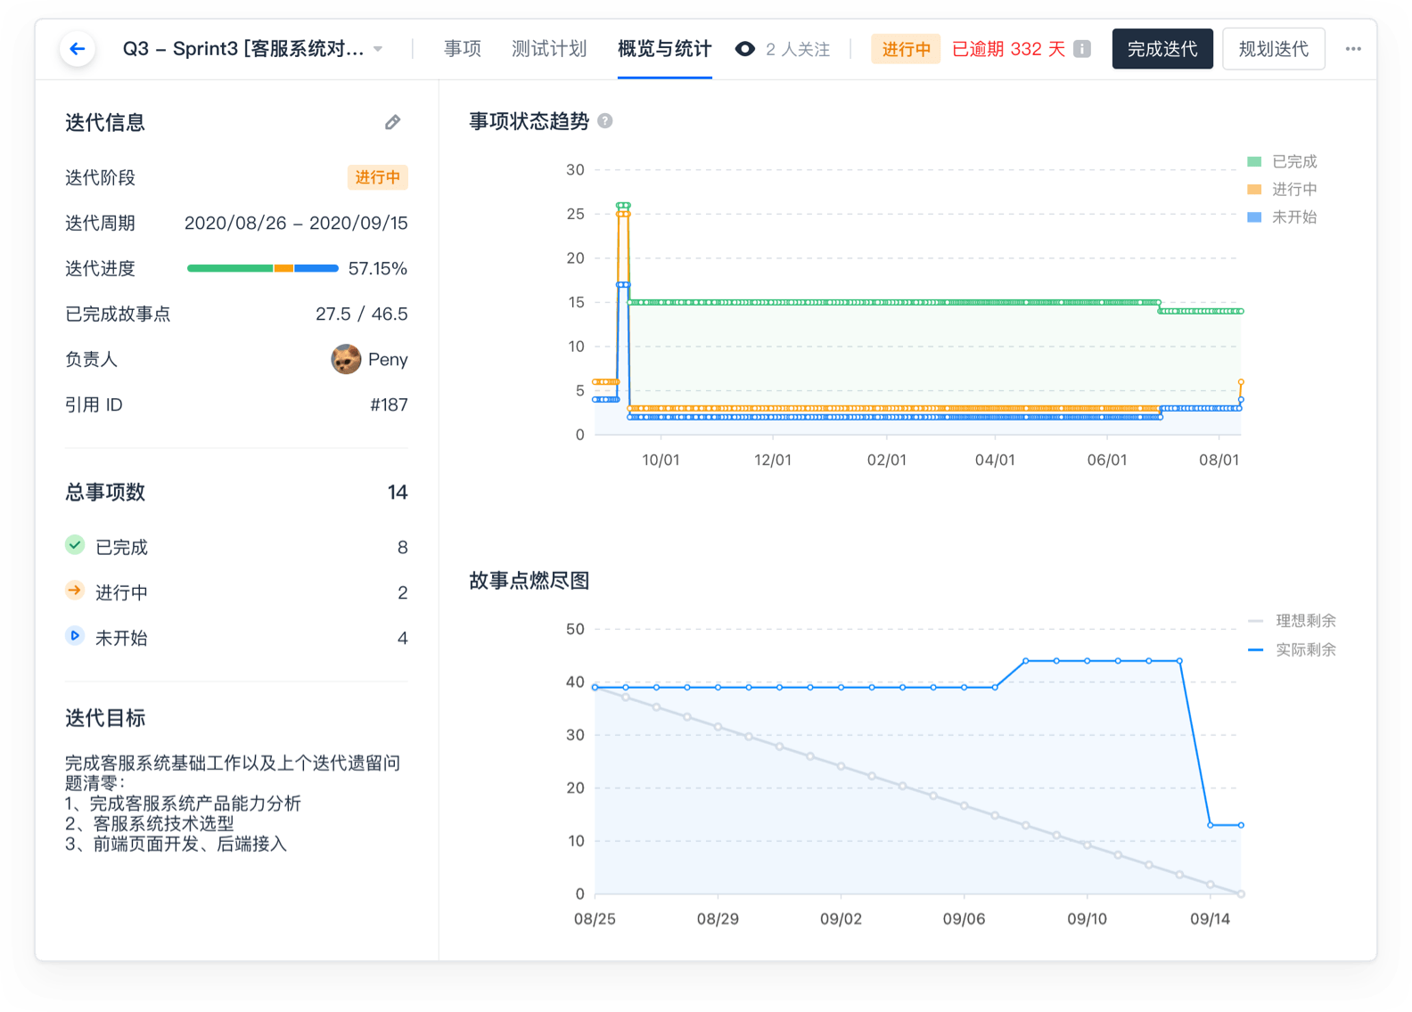Viewport: 1412px width, 1012px height.
Task: Click the iteration progress bar
Action: coord(263,268)
